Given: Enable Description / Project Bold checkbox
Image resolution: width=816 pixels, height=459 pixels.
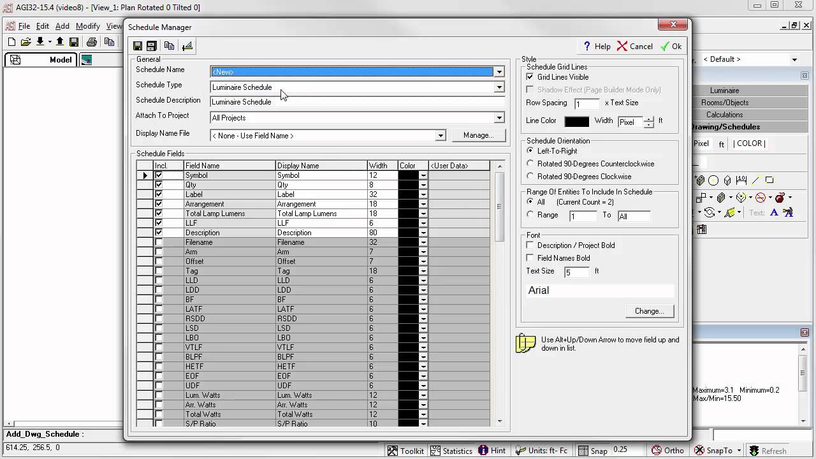Looking at the screenshot, I should coord(530,245).
